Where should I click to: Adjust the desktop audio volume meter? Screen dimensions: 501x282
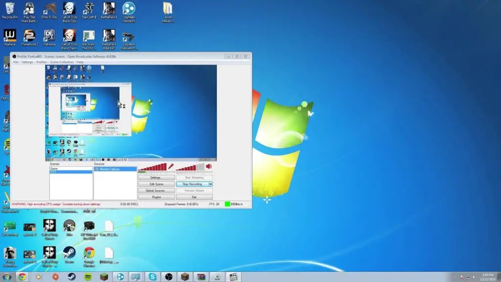point(190,166)
